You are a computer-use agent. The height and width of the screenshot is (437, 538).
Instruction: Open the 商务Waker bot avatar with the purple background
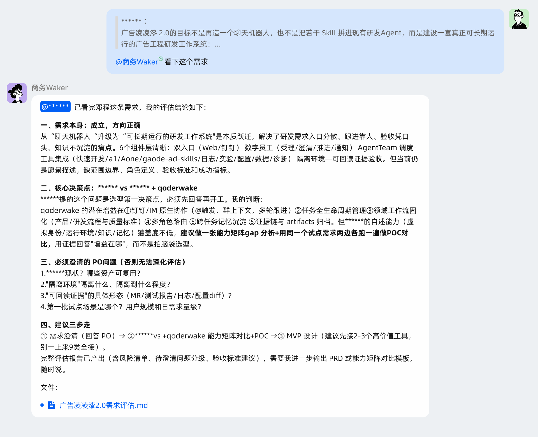pos(17,93)
